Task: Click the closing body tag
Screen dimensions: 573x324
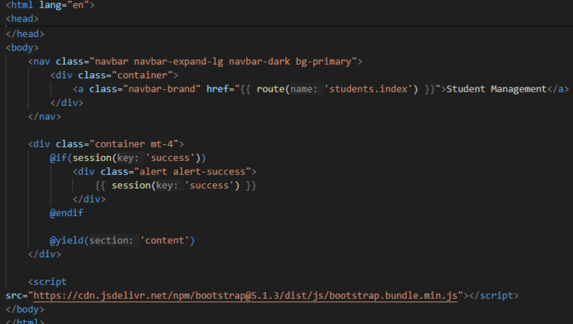Action: click(25, 309)
